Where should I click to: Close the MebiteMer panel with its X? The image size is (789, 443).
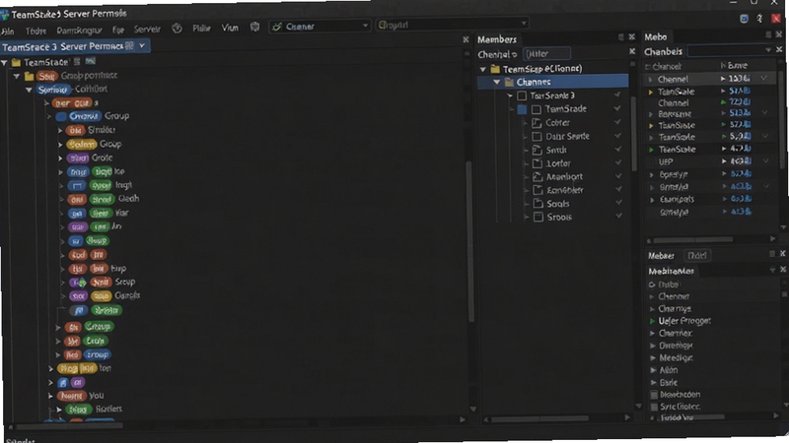[x=783, y=270]
